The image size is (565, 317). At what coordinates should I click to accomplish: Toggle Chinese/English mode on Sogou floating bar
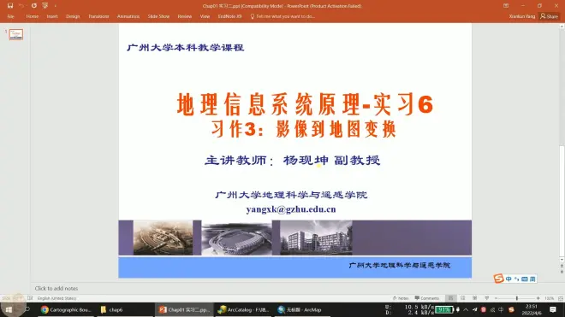pyautogui.click(x=508, y=279)
